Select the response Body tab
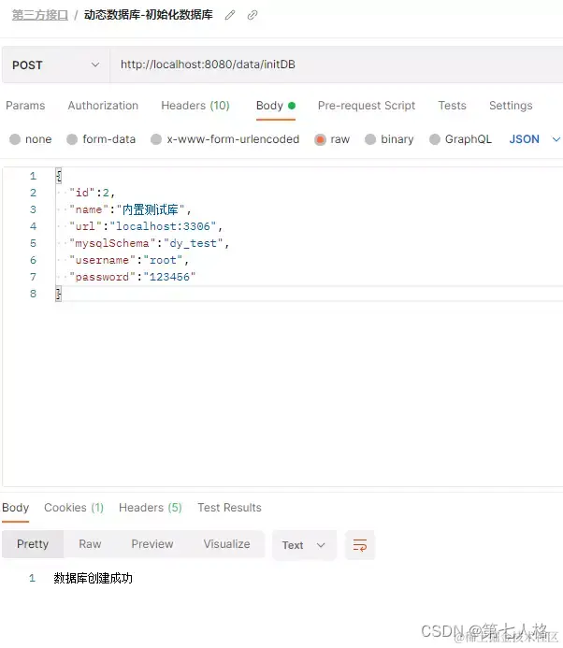Image resolution: width=563 pixels, height=648 pixels. (15, 508)
